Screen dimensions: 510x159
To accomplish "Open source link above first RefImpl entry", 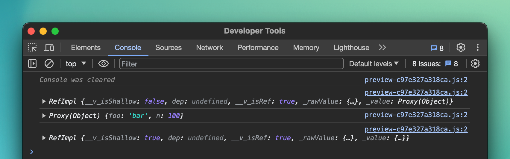I will [x=416, y=93].
